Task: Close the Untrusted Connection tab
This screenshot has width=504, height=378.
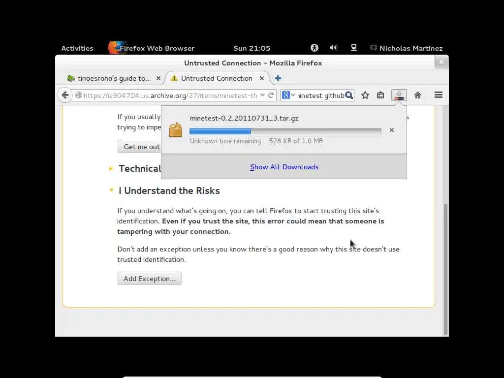Action: [x=262, y=78]
